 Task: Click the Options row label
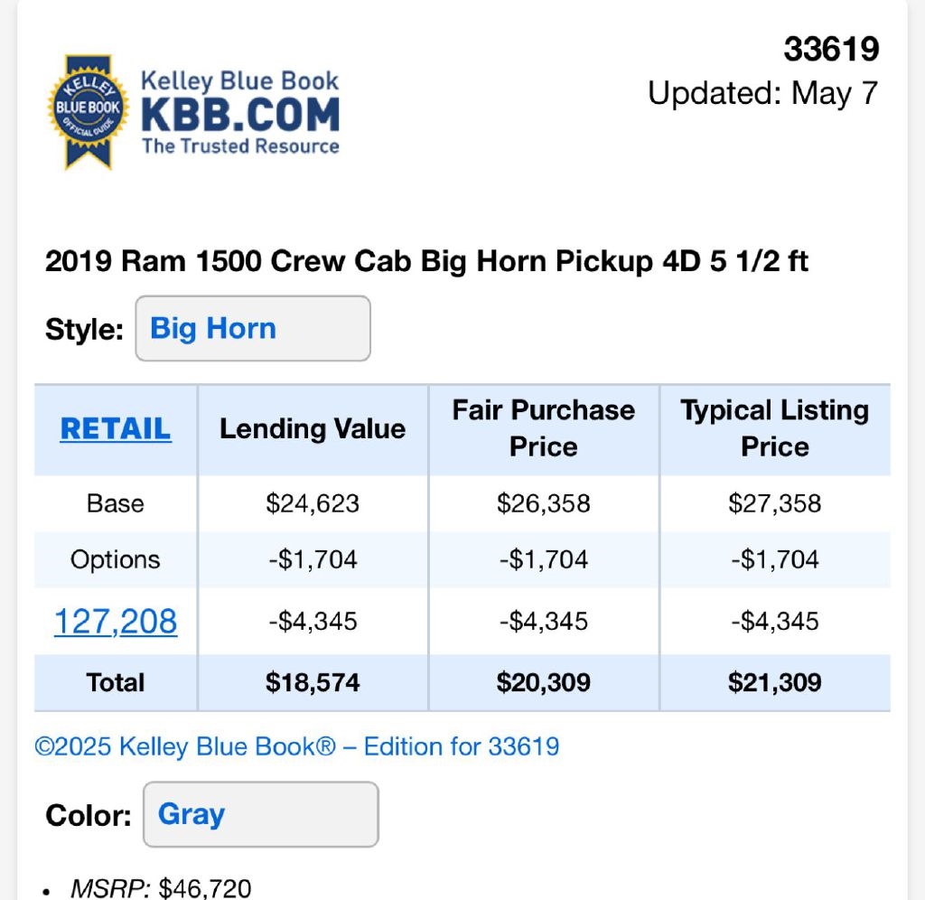[116, 559]
